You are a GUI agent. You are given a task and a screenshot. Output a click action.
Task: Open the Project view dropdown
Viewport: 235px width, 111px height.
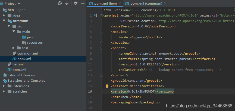point(19,4)
